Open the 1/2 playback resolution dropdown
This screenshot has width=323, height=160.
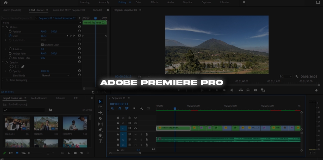tap(286, 76)
